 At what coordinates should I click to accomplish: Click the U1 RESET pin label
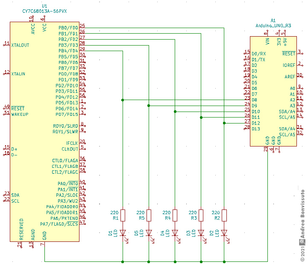tap(18, 109)
